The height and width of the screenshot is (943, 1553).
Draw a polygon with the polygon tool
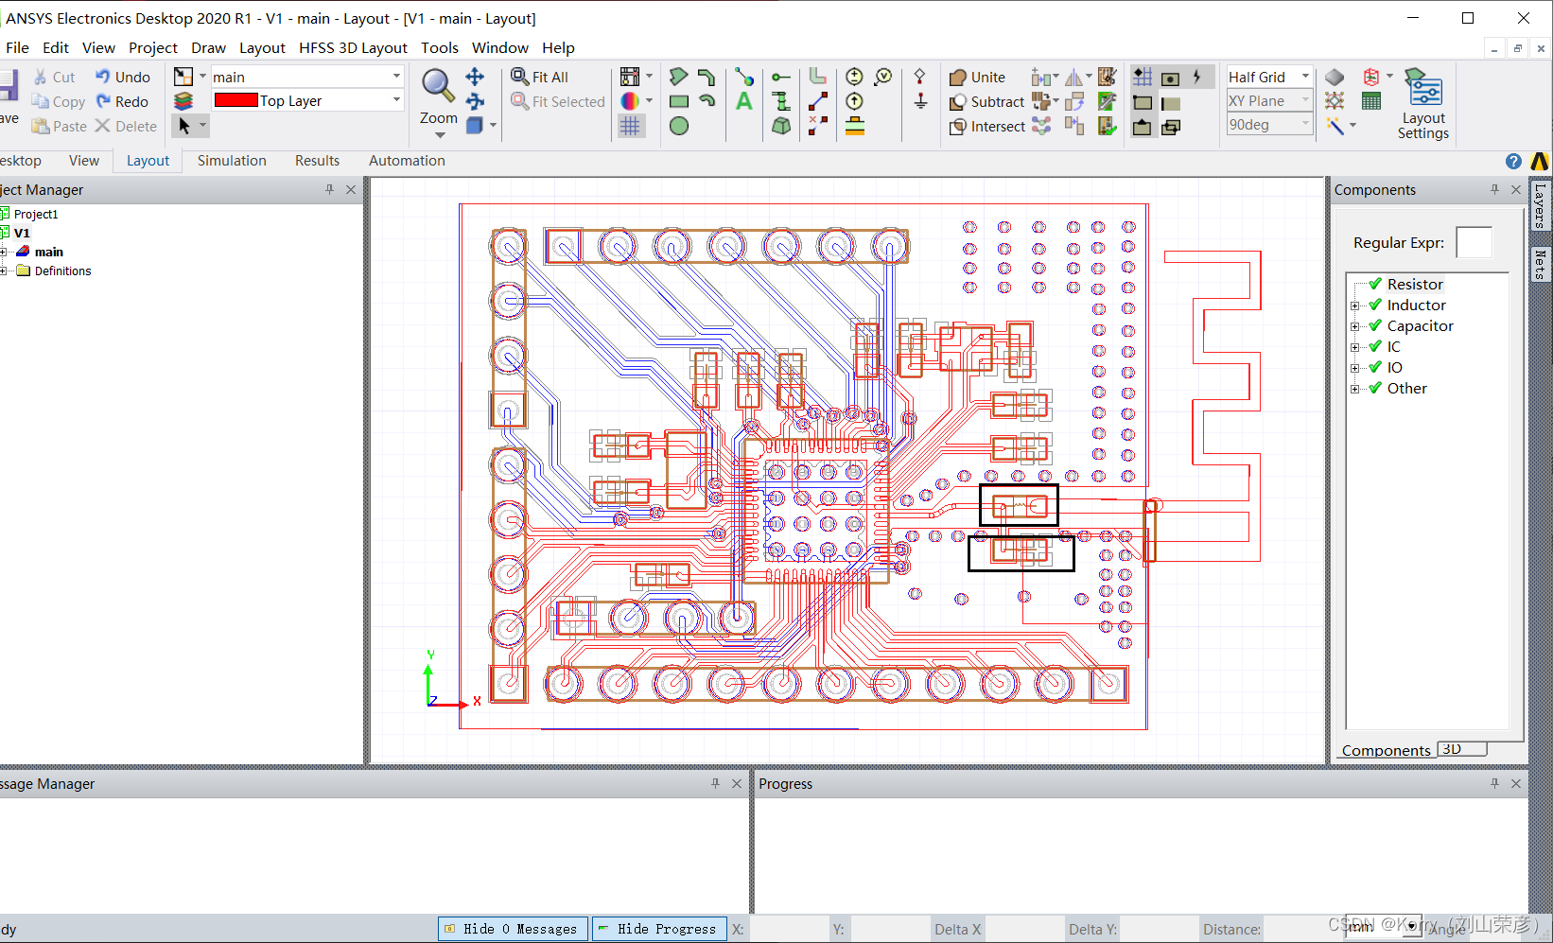click(678, 77)
